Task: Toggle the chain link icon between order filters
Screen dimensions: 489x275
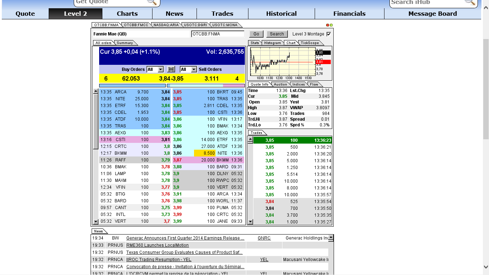Action: (171, 69)
